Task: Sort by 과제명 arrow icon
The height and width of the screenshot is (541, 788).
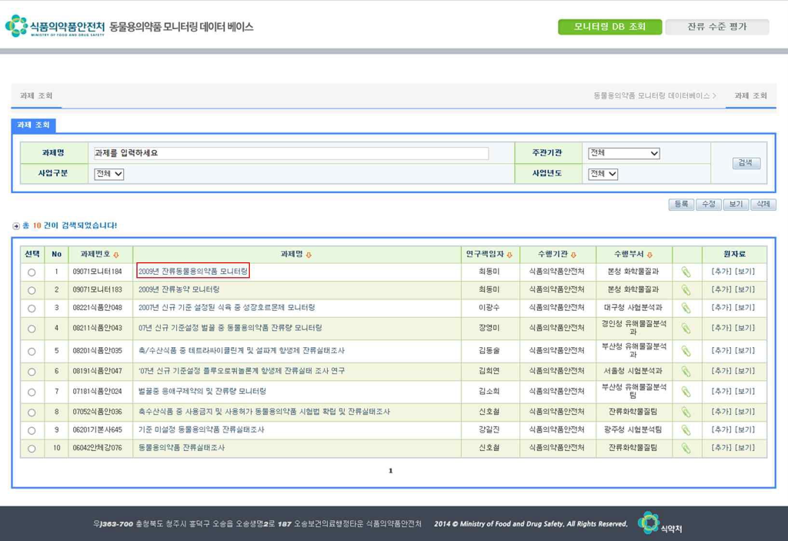Action: pos(309,255)
